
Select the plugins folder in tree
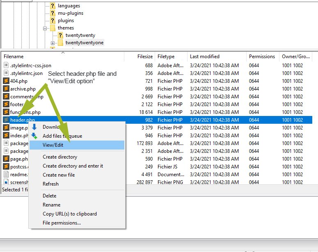coord(66,20)
